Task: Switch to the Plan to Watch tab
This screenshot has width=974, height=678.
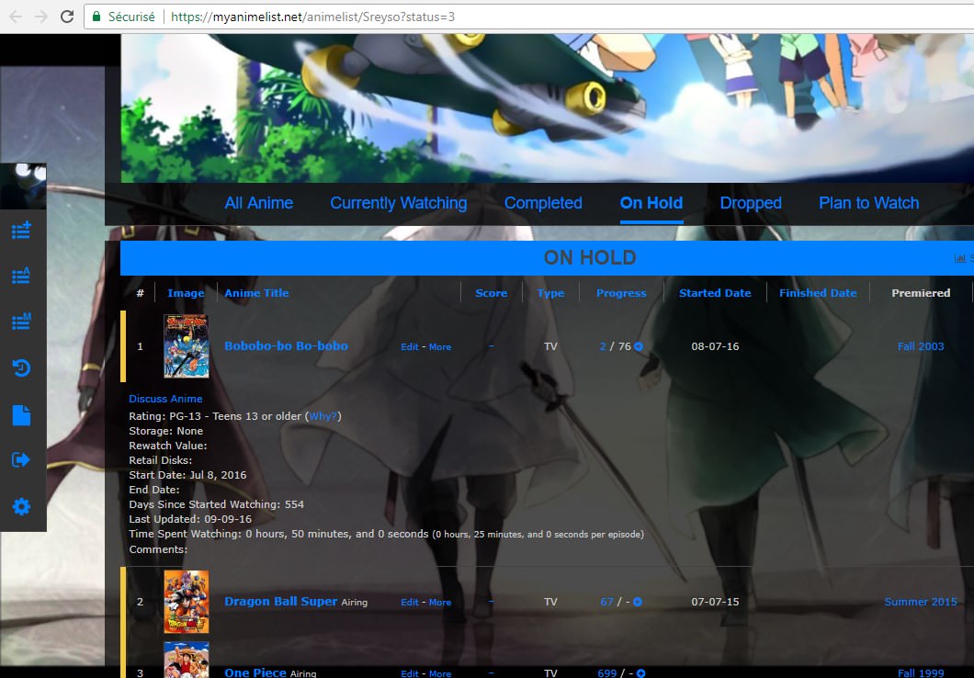Action: coord(868,203)
